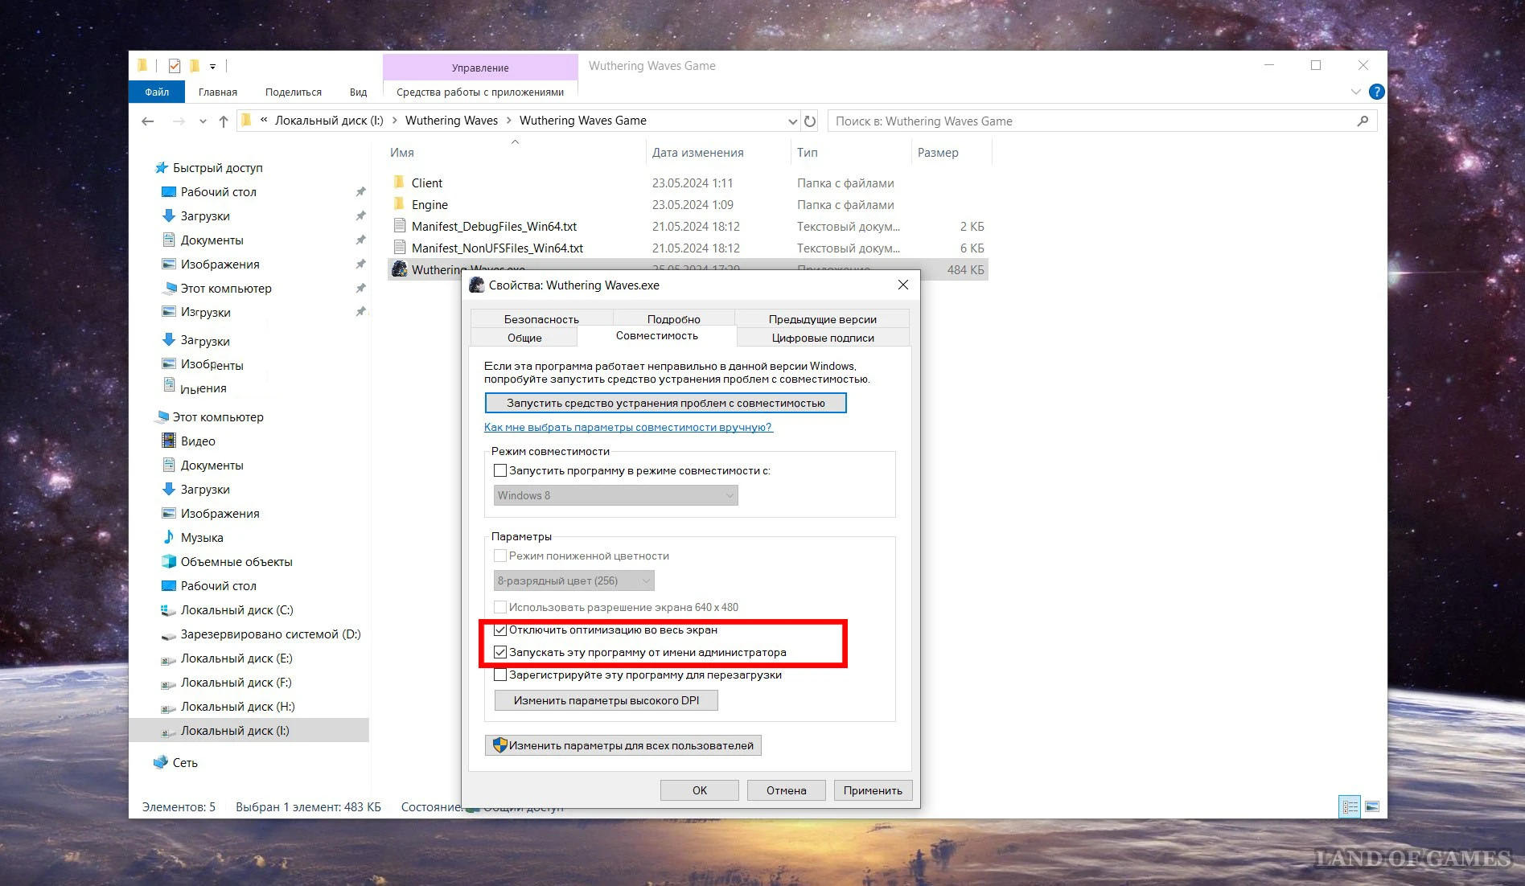The width and height of the screenshot is (1525, 886).
Task: Check Зарегистрируйте эту программу для перезагрузки
Action: [500, 675]
